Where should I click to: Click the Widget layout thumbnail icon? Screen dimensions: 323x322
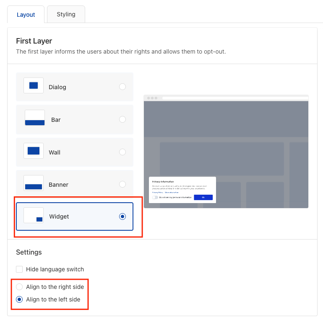pos(34,215)
